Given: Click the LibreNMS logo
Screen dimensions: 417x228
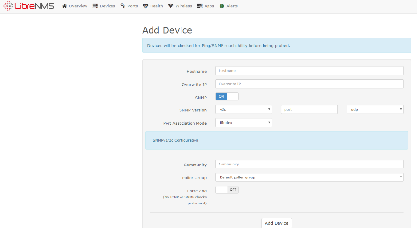Looking at the screenshot, I should (x=28, y=6).
